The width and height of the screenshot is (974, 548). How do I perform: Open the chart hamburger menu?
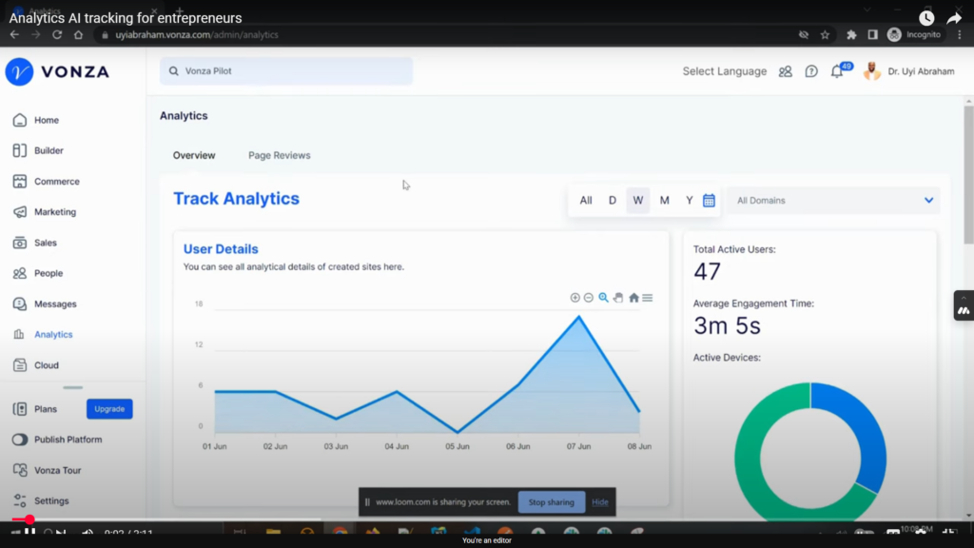tap(648, 298)
